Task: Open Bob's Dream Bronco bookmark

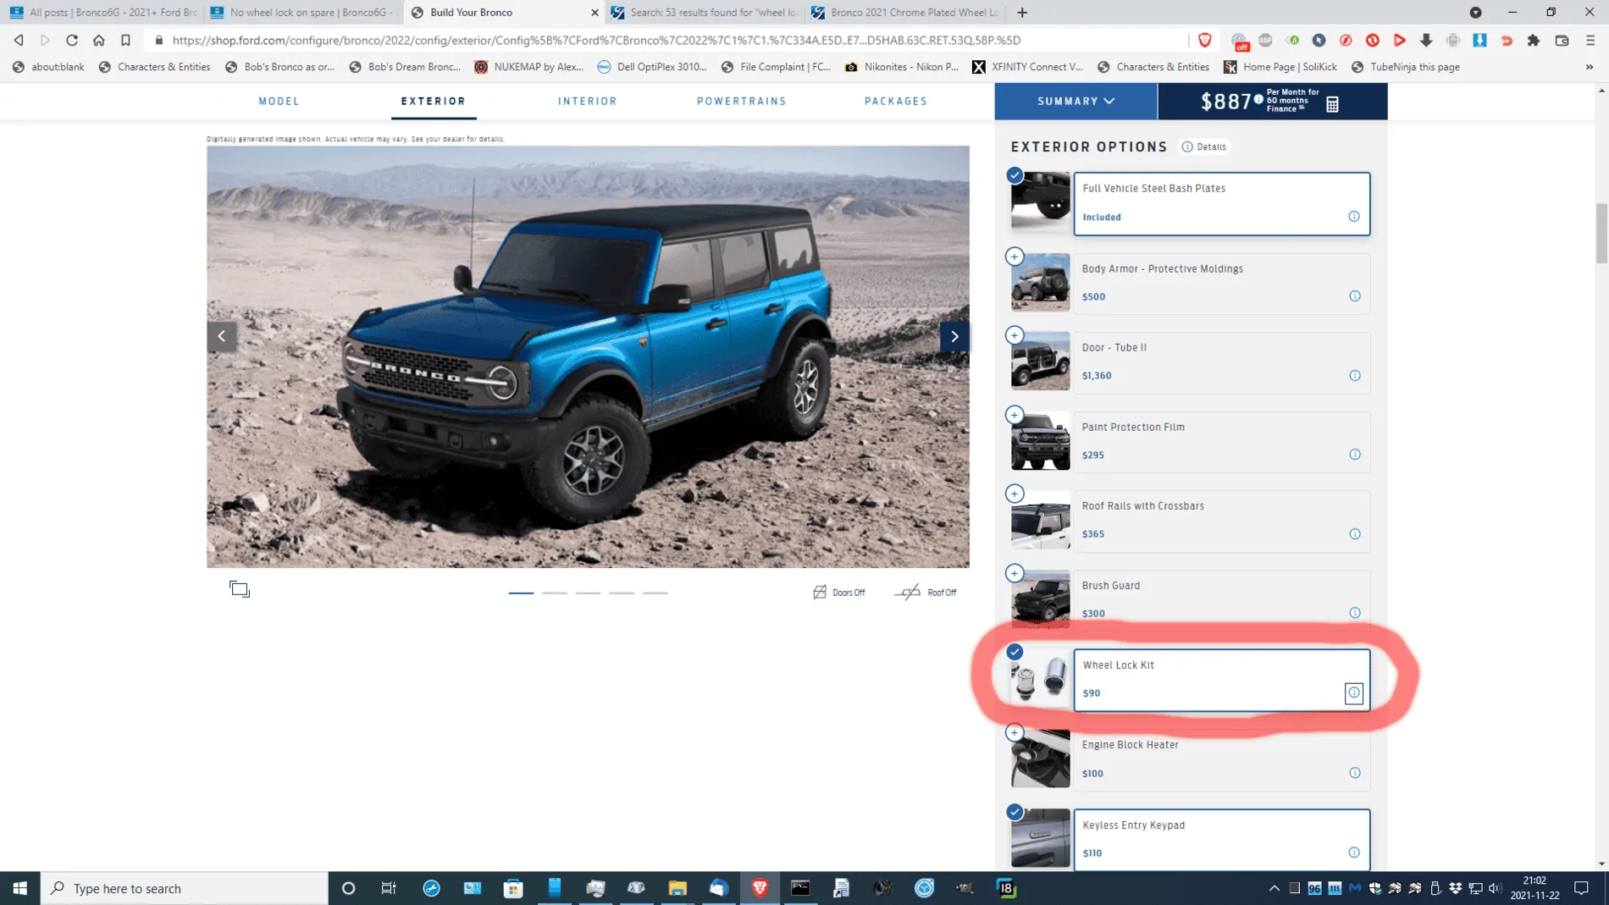Action: 406,67
